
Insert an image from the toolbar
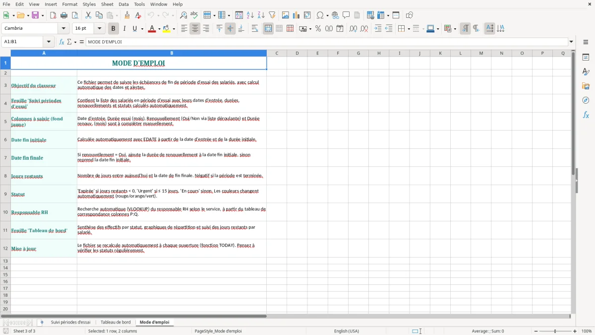[x=286, y=15]
